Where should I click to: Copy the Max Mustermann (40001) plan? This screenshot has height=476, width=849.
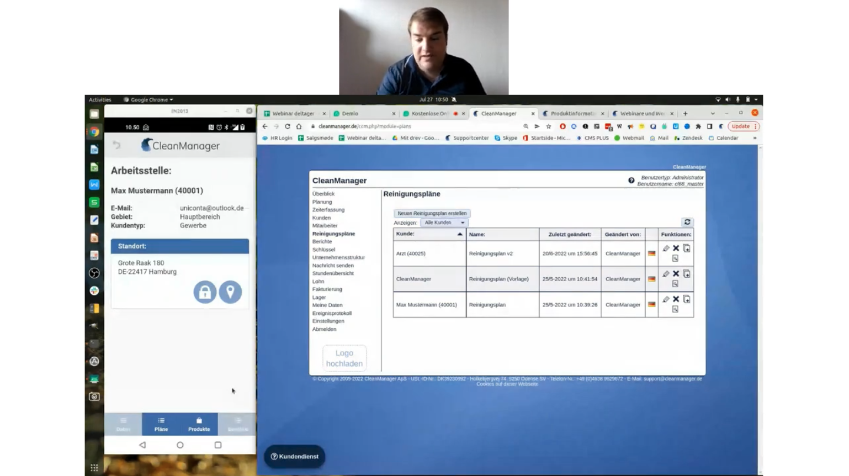click(686, 299)
